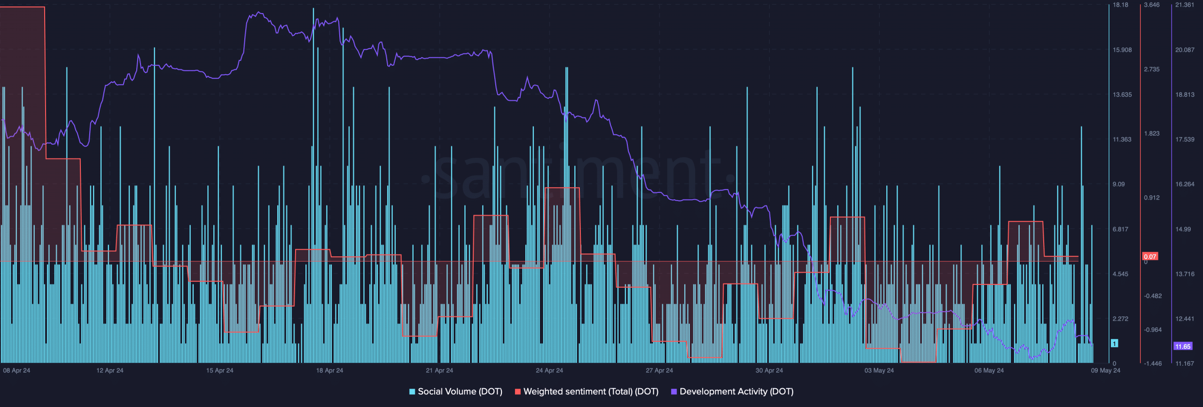The width and height of the screenshot is (1203, 407).
Task: Click the 21 Apr 24 date label
Action: (439, 370)
